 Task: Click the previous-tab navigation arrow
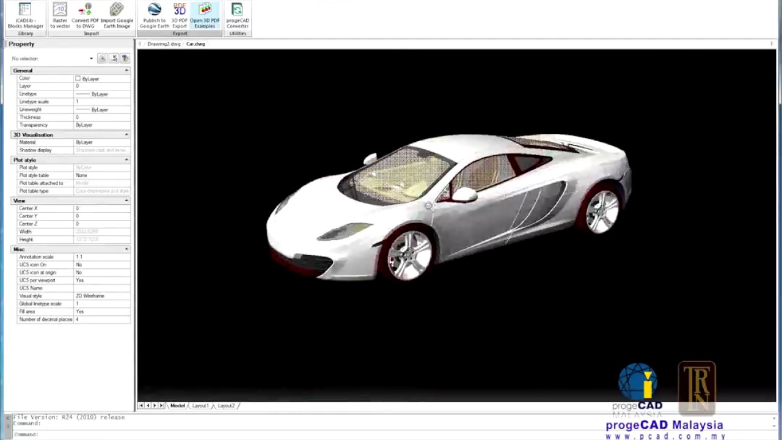148,406
